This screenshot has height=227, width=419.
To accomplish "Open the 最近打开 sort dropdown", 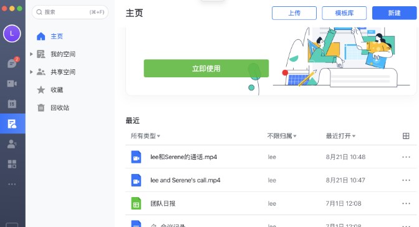I will click(x=340, y=136).
